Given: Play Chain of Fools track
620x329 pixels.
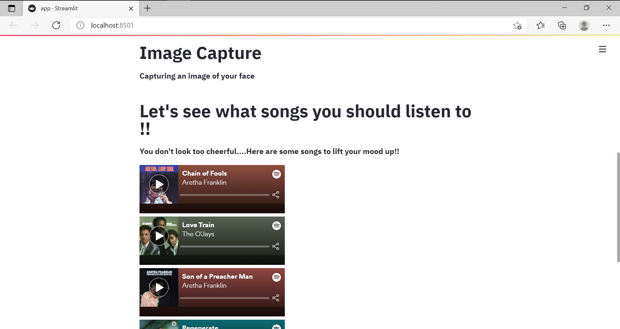Looking at the screenshot, I should [159, 184].
